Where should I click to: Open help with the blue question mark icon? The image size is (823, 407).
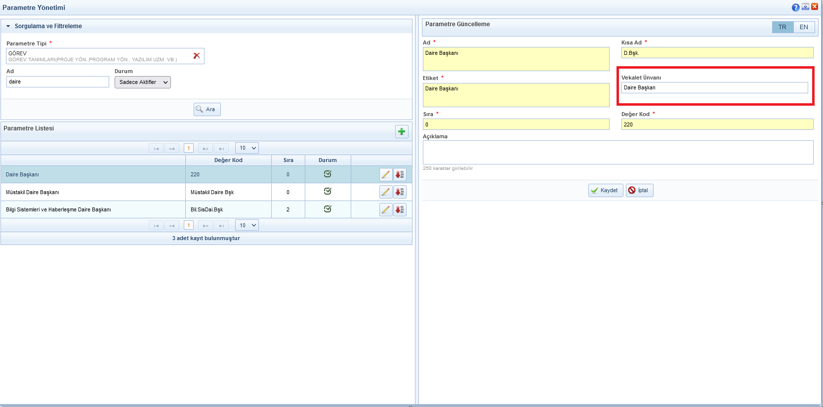[795, 7]
